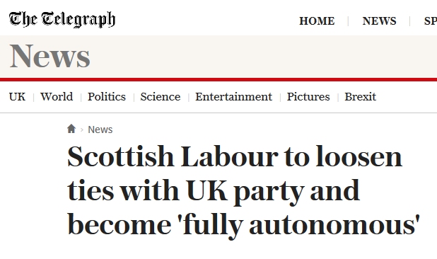Open HOME in the top navigation

(x=317, y=21)
